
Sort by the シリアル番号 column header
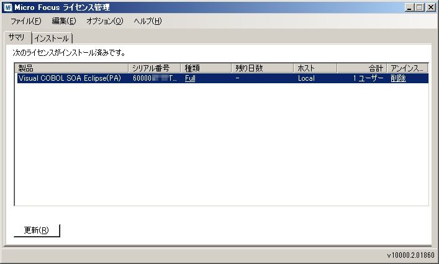[x=154, y=68]
